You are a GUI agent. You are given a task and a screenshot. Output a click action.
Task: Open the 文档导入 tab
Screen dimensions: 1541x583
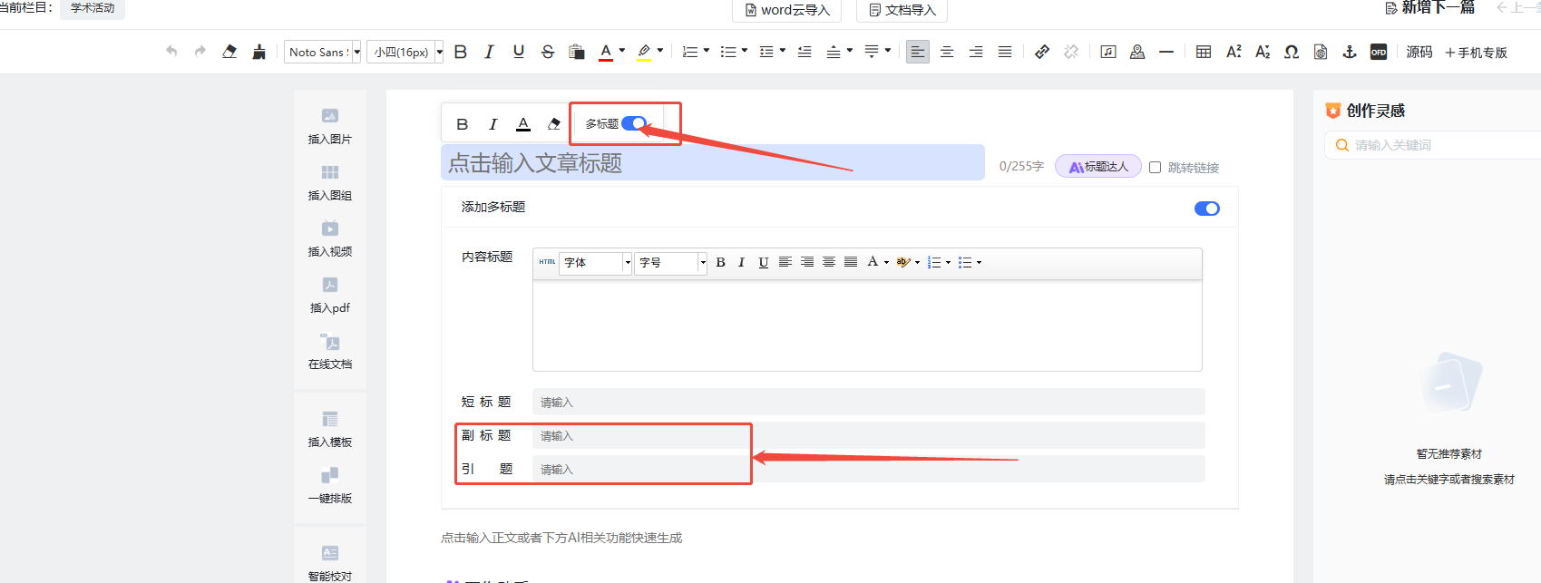902,10
